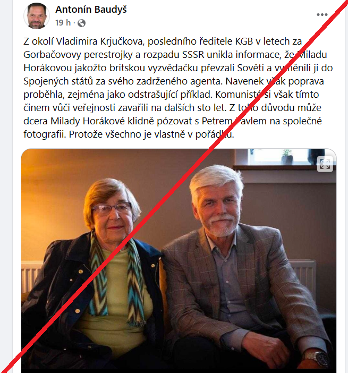Click the post text mentioning Vladimira Krjučkova
Screen dimensions: 348x373
point(163,41)
